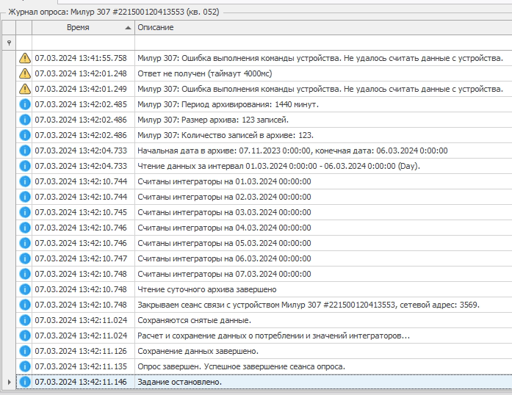Click warning icon for 13:42:01.249 entry
The width and height of the screenshot is (512, 395).
click(x=24, y=89)
